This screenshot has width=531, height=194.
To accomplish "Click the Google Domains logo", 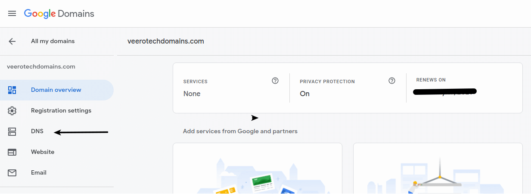I will (x=59, y=13).
